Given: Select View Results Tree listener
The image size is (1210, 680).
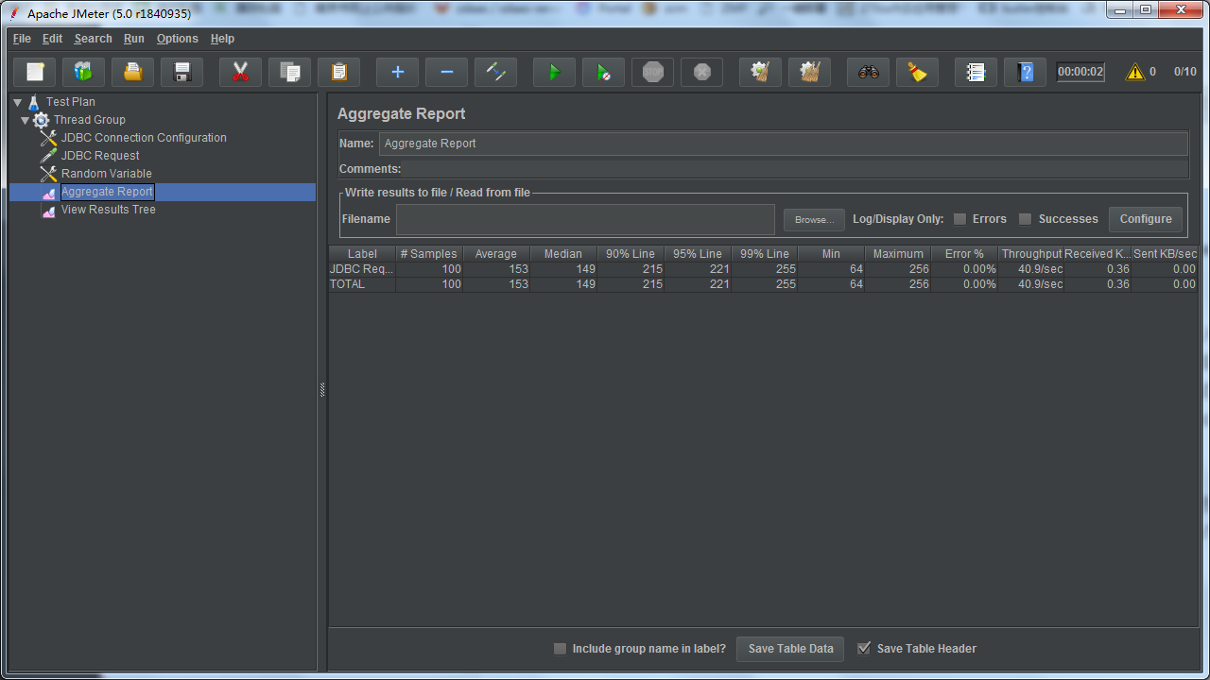Looking at the screenshot, I should pyautogui.click(x=109, y=210).
